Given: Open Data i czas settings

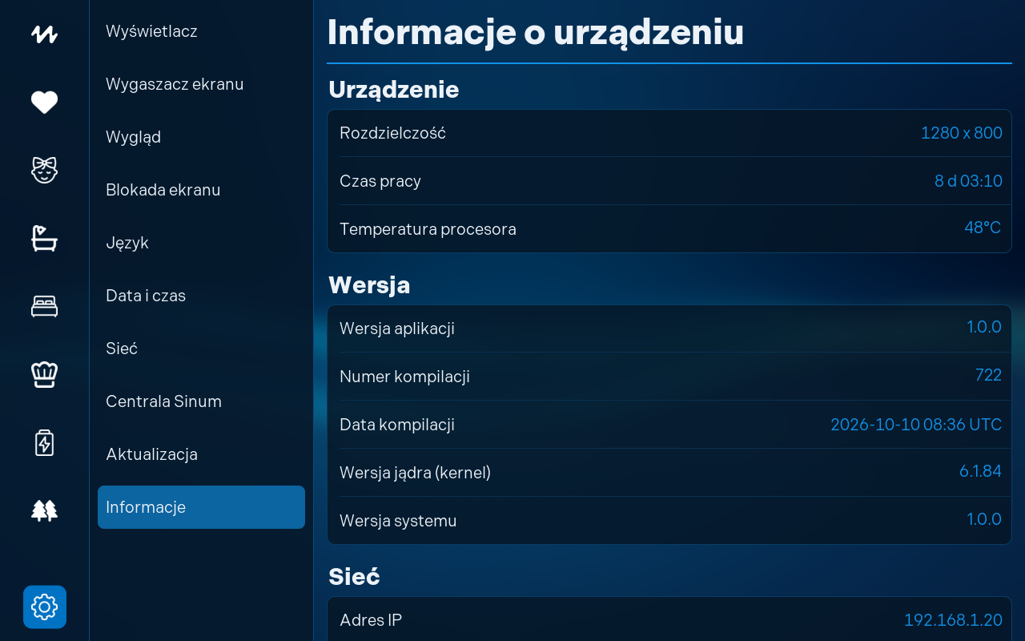Looking at the screenshot, I should (201, 296).
